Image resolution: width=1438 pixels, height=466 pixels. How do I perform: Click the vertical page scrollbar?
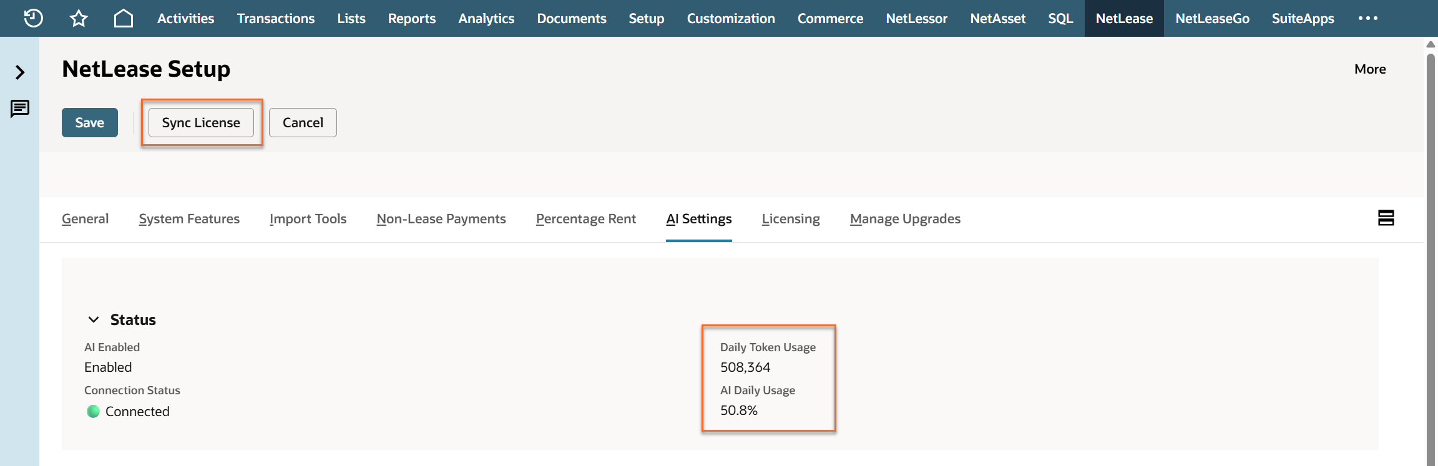pos(1431,259)
